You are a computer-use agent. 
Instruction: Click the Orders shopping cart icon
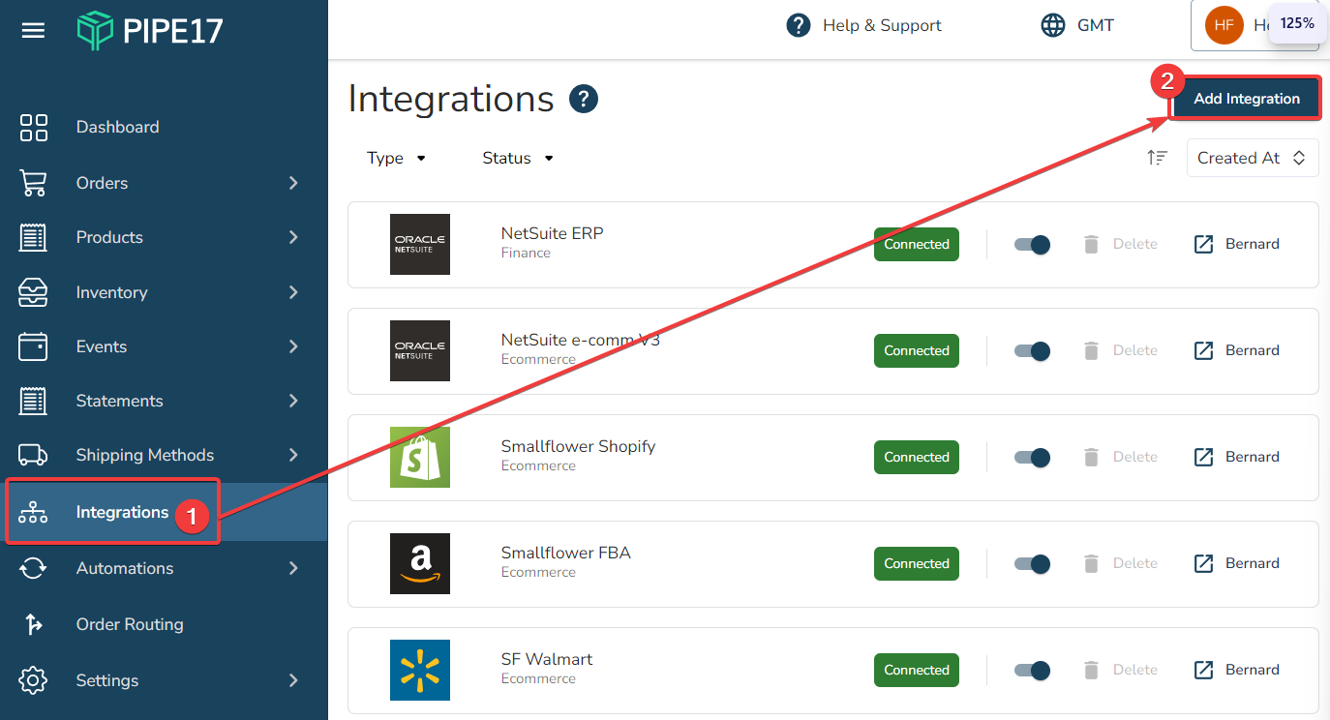point(33,183)
